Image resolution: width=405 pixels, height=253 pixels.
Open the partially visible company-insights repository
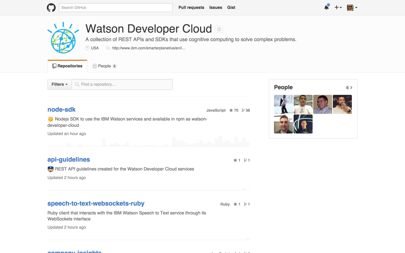(75, 251)
